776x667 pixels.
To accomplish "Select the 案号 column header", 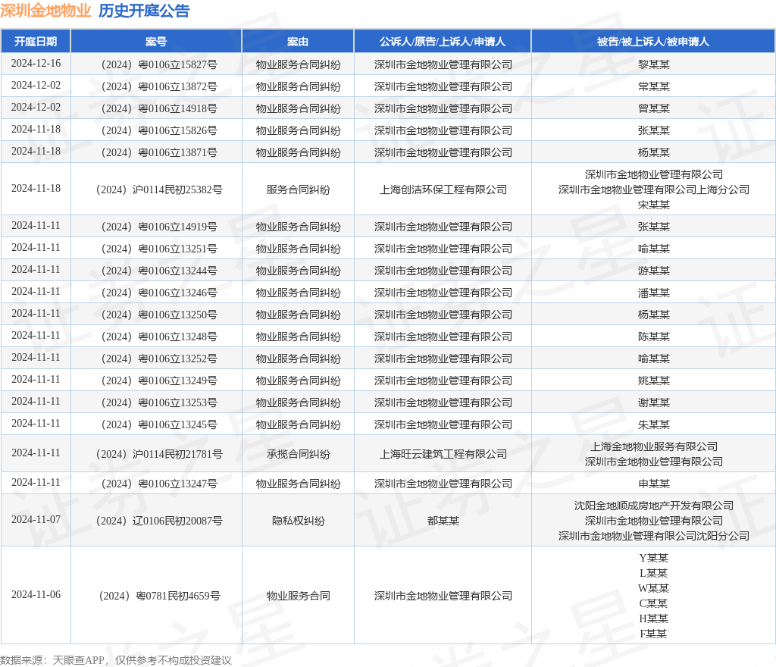I will (156, 42).
